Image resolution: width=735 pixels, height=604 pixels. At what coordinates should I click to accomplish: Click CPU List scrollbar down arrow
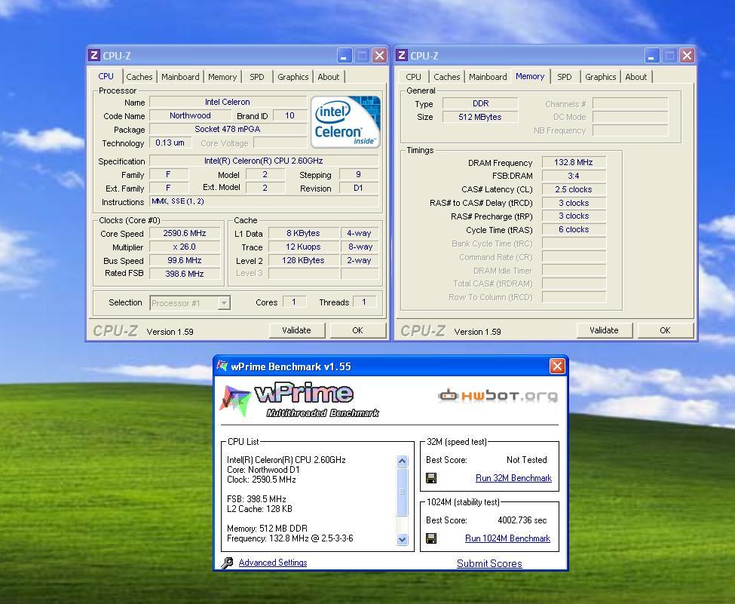pyautogui.click(x=403, y=539)
